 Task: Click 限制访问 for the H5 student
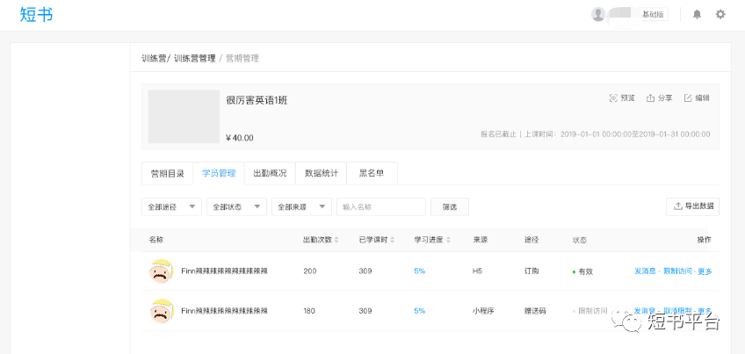(676, 271)
